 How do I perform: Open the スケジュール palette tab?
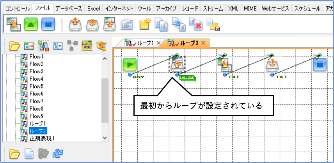pos(307,9)
